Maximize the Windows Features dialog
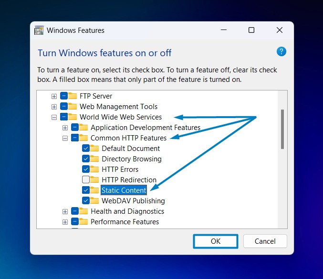This screenshot has width=323, height=279. pyautogui.click(x=251, y=30)
